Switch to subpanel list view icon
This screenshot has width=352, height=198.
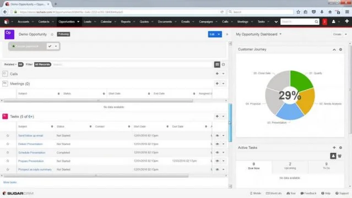pyautogui.click(x=217, y=64)
